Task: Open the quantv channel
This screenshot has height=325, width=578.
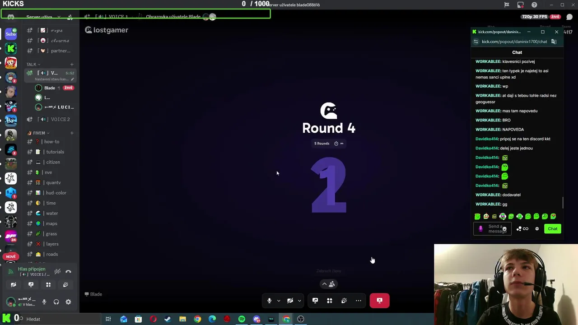Action: coord(50,182)
